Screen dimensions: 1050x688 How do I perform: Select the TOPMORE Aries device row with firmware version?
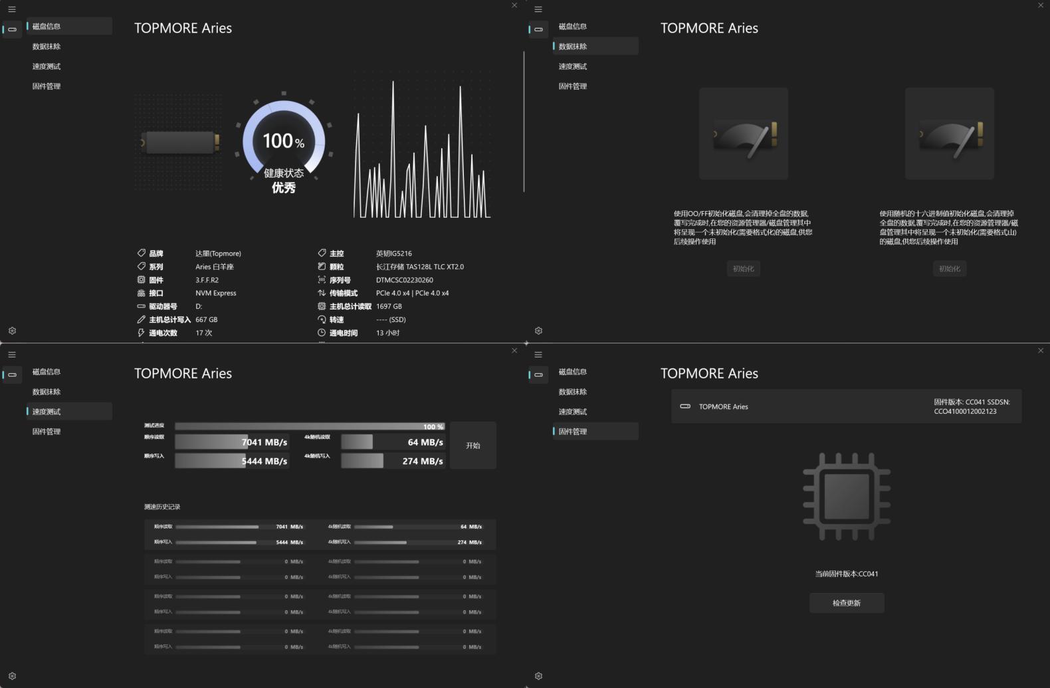pyautogui.click(x=846, y=406)
